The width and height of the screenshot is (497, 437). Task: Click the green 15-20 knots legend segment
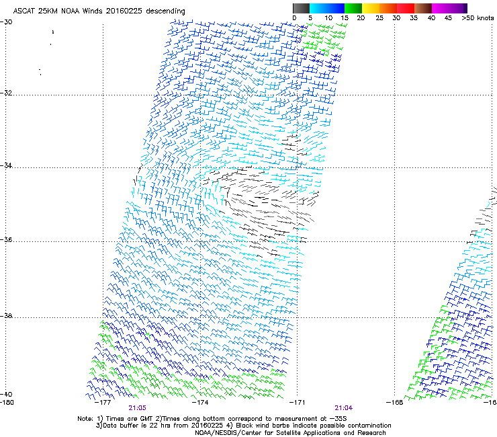coord(353,8)
